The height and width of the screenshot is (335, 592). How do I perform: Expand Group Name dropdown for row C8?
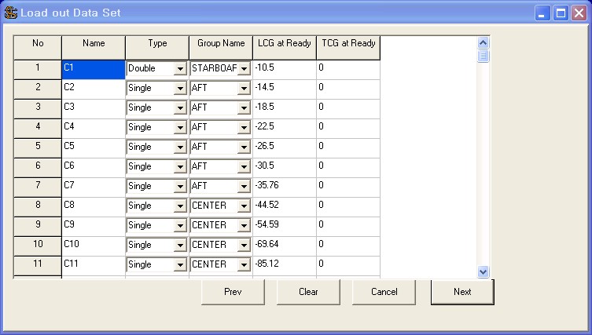244,206
